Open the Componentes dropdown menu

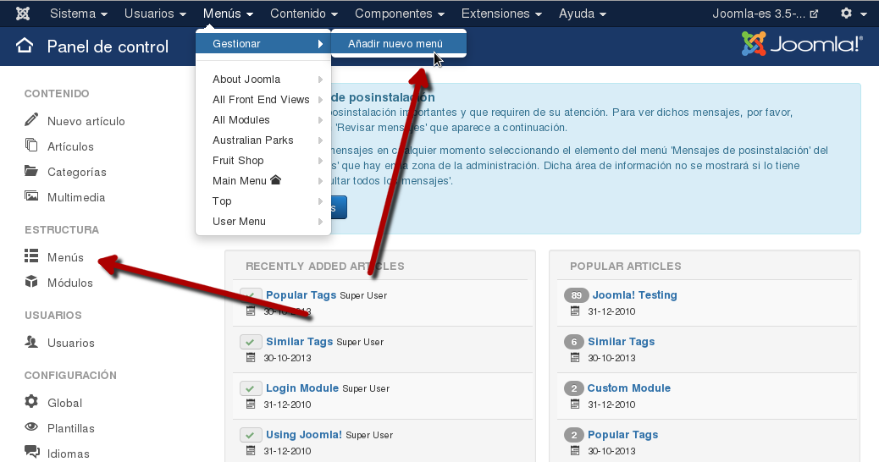400,14
